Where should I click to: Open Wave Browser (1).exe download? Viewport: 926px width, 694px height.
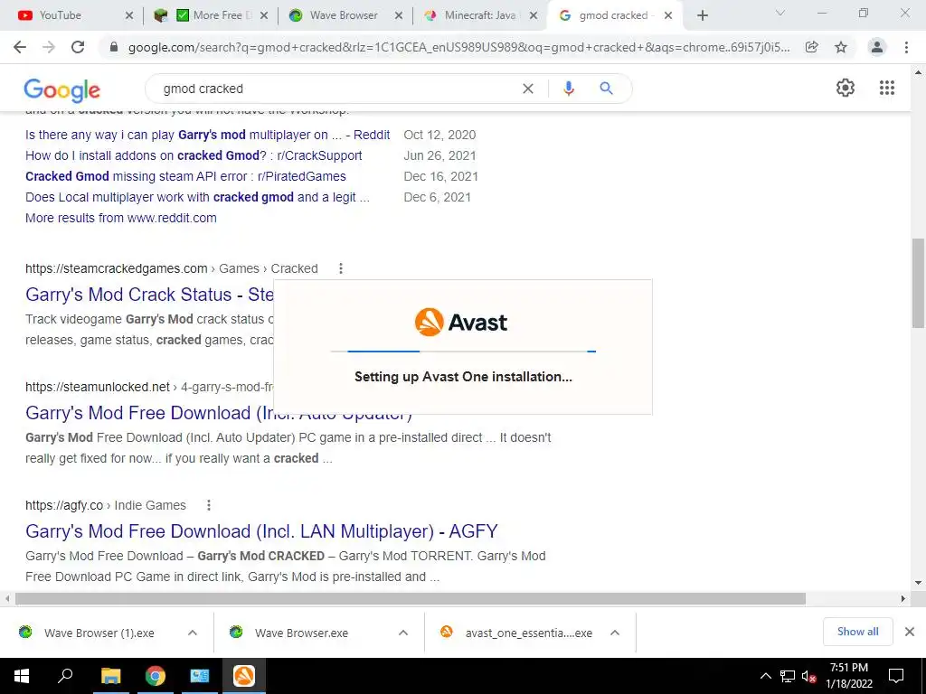point(99,633)
